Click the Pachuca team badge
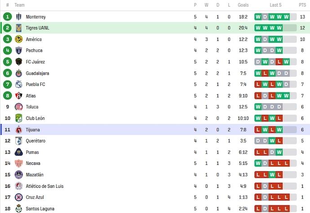 [x=18, y=50]
